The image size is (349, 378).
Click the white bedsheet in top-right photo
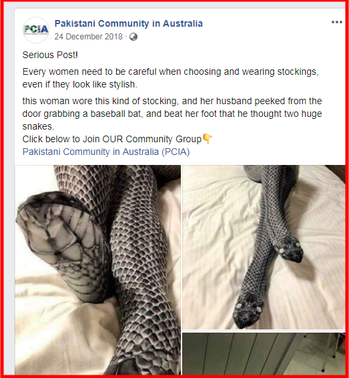[x=217, y=241]
